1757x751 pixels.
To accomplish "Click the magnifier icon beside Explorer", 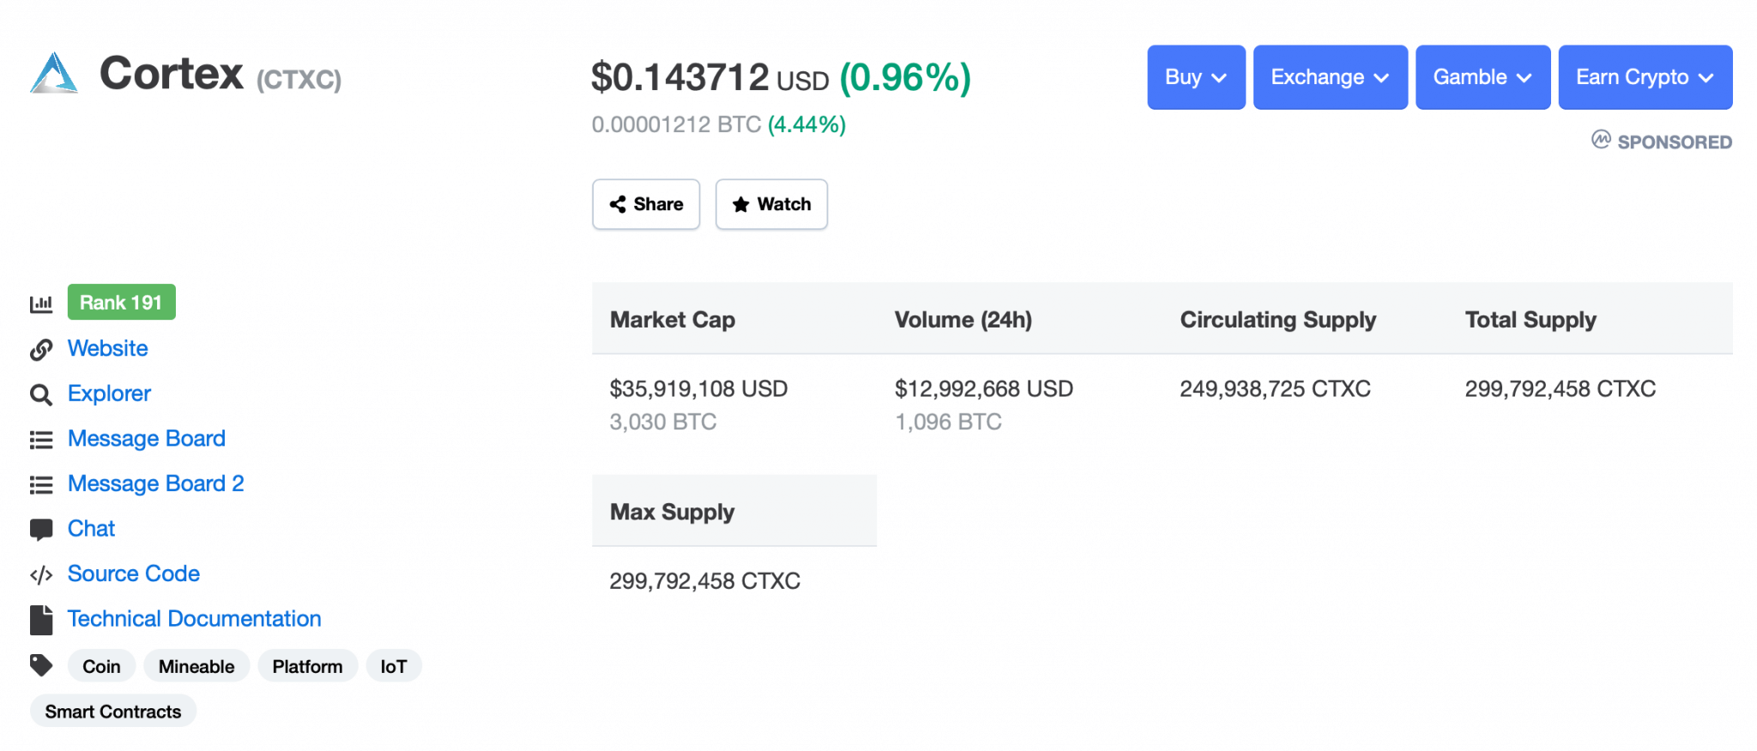I will 41,394.
